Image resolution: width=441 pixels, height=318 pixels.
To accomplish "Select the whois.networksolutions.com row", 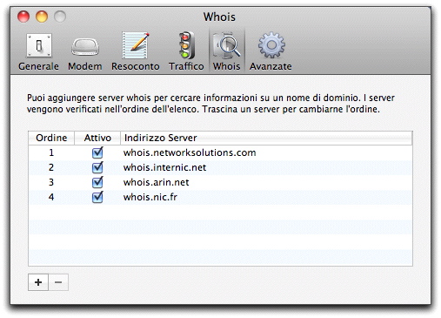I will click(220, 152).
